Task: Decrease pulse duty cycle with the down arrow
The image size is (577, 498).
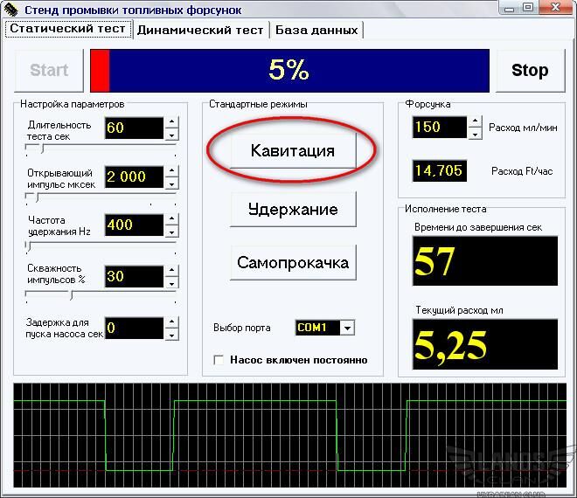Action: (171, 282)
